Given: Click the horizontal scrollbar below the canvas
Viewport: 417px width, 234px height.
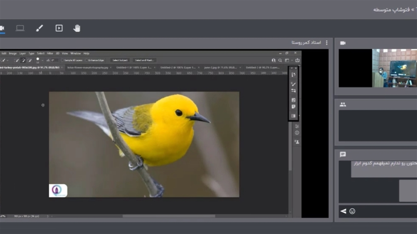Looking at the screenshot, I should click(x=168, y=216).
